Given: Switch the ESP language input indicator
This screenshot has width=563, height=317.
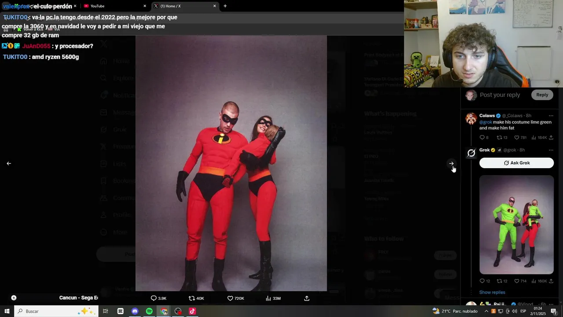Looking at the screenshot, I should click(x=523, y=311).
